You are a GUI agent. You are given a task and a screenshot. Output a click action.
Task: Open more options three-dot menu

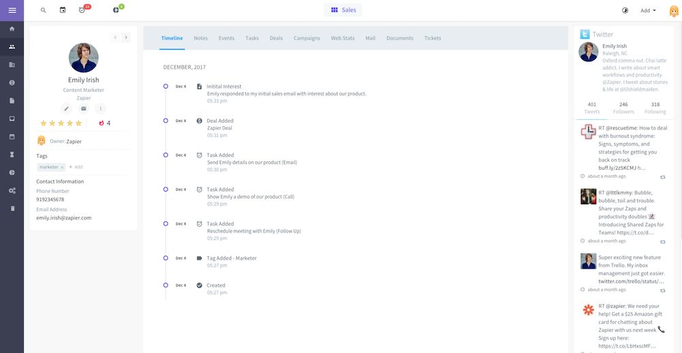coord(101,108)
